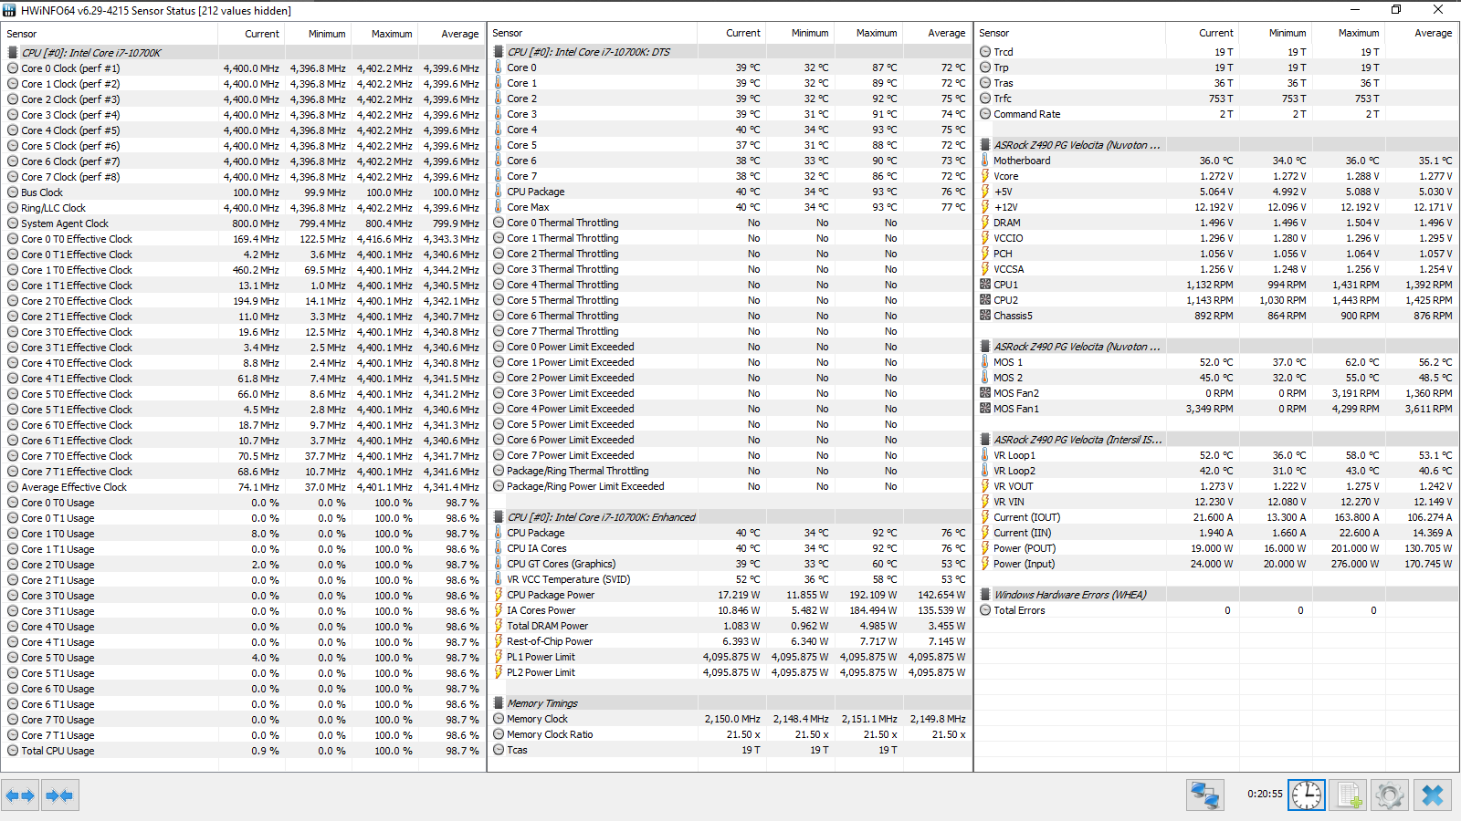
Task: Close sensors with the blue X button
Action: [x=1433, y=795]
